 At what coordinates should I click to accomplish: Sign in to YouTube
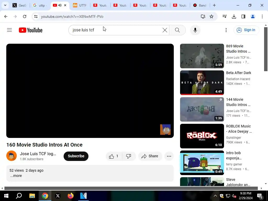click(246, 30)
